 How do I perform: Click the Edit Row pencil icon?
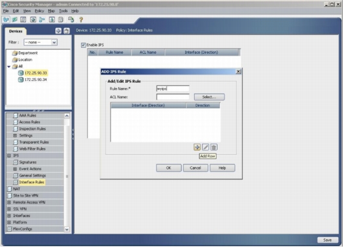click(205, 148)
